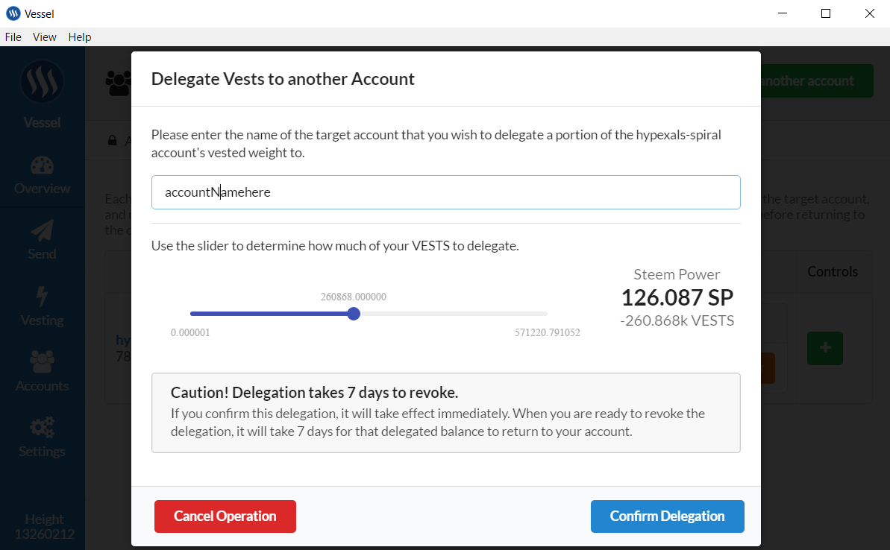Click the Caution delegation warning heading
The image size is (890, 550).
[x=315, y=393]
